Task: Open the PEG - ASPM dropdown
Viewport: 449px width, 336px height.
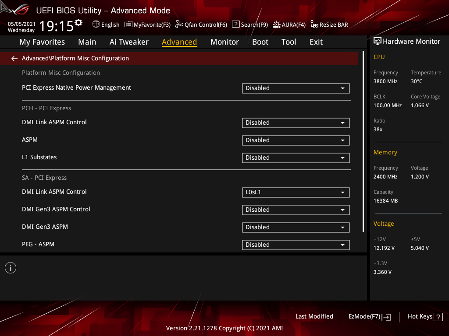Action: point(296,245)
